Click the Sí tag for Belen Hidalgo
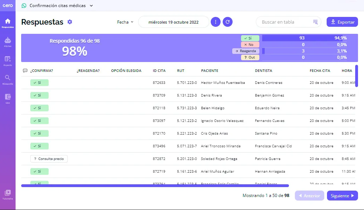The image size is (364, 210). coord(39,108)
